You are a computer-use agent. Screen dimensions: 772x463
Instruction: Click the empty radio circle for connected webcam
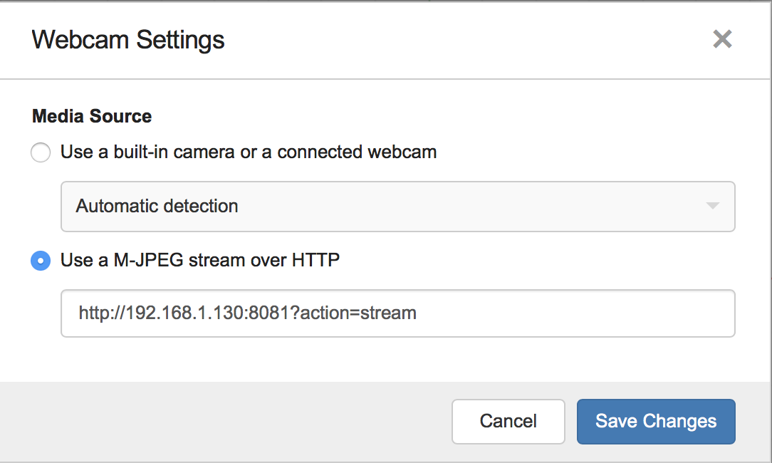(41, 152)
